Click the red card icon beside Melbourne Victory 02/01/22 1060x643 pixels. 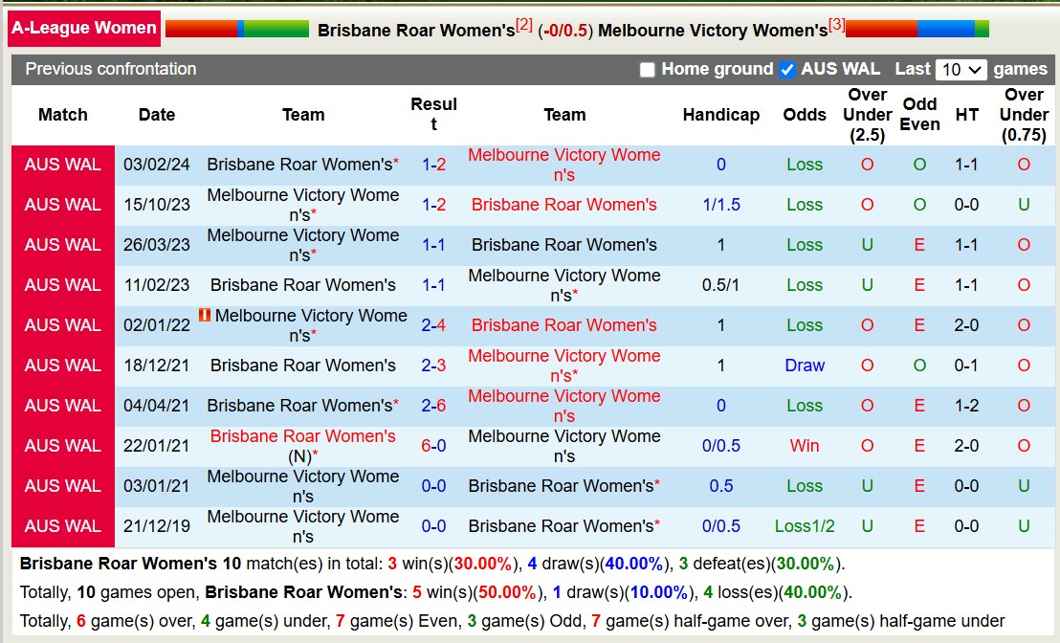point(205,316)
